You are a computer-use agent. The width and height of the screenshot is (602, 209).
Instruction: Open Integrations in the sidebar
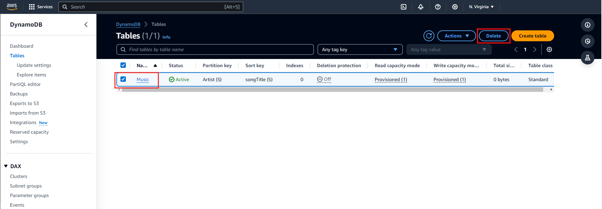pyautogui.click(x=23, y=122)
